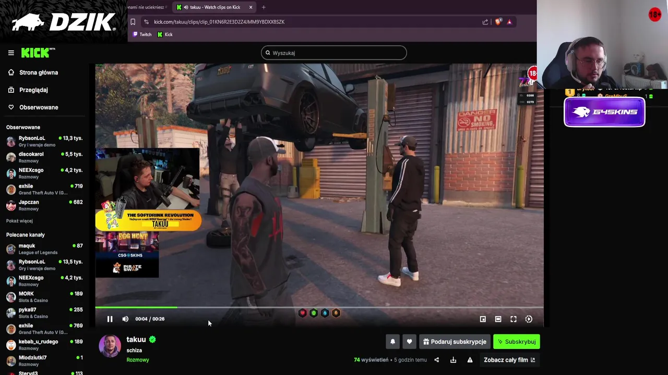Go to Strona główna
The image size is (668, 375).
tap(39, 72)
